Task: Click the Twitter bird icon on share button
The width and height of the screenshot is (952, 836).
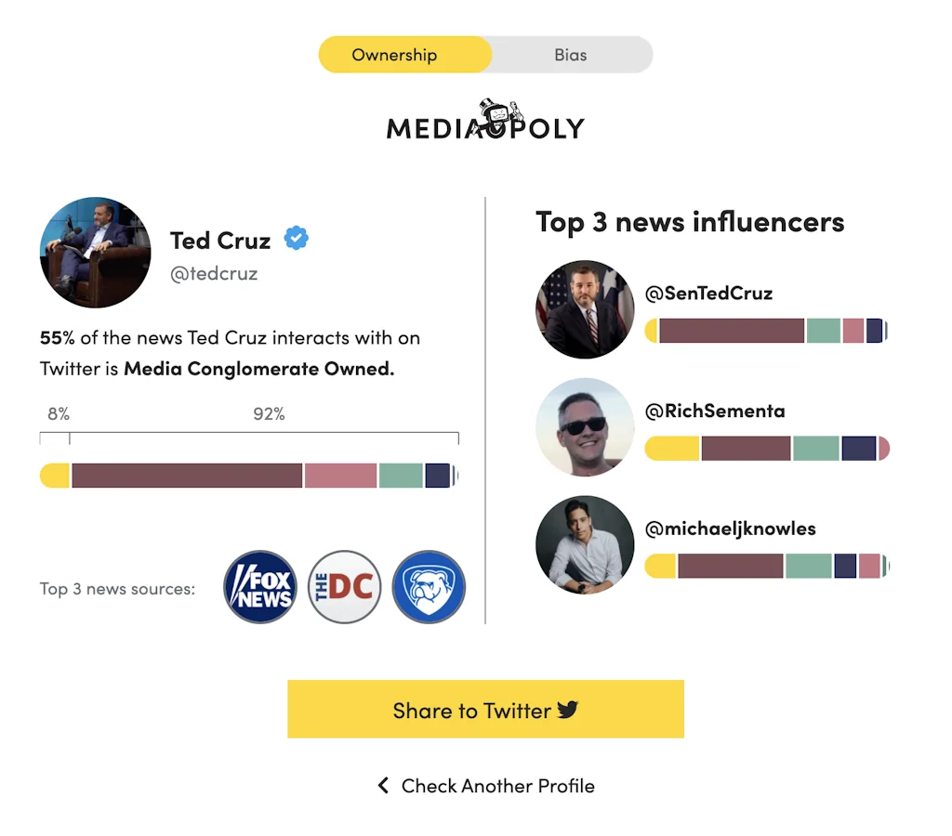Action: pos(568,711)
